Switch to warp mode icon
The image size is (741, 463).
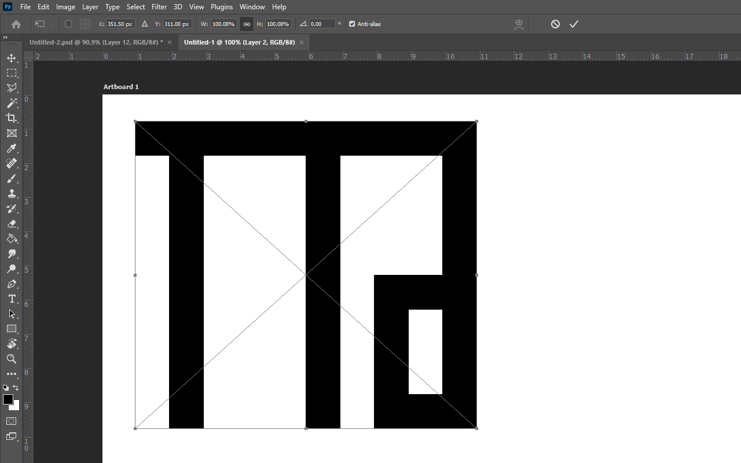(x=519, y=24)
